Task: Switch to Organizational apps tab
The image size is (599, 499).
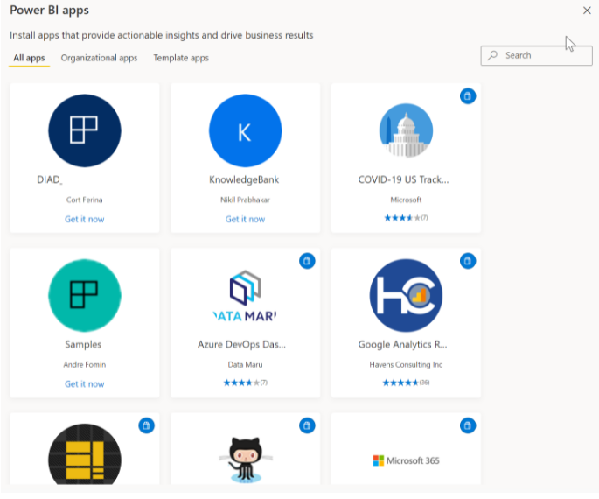Action: [x=99, y=58]
